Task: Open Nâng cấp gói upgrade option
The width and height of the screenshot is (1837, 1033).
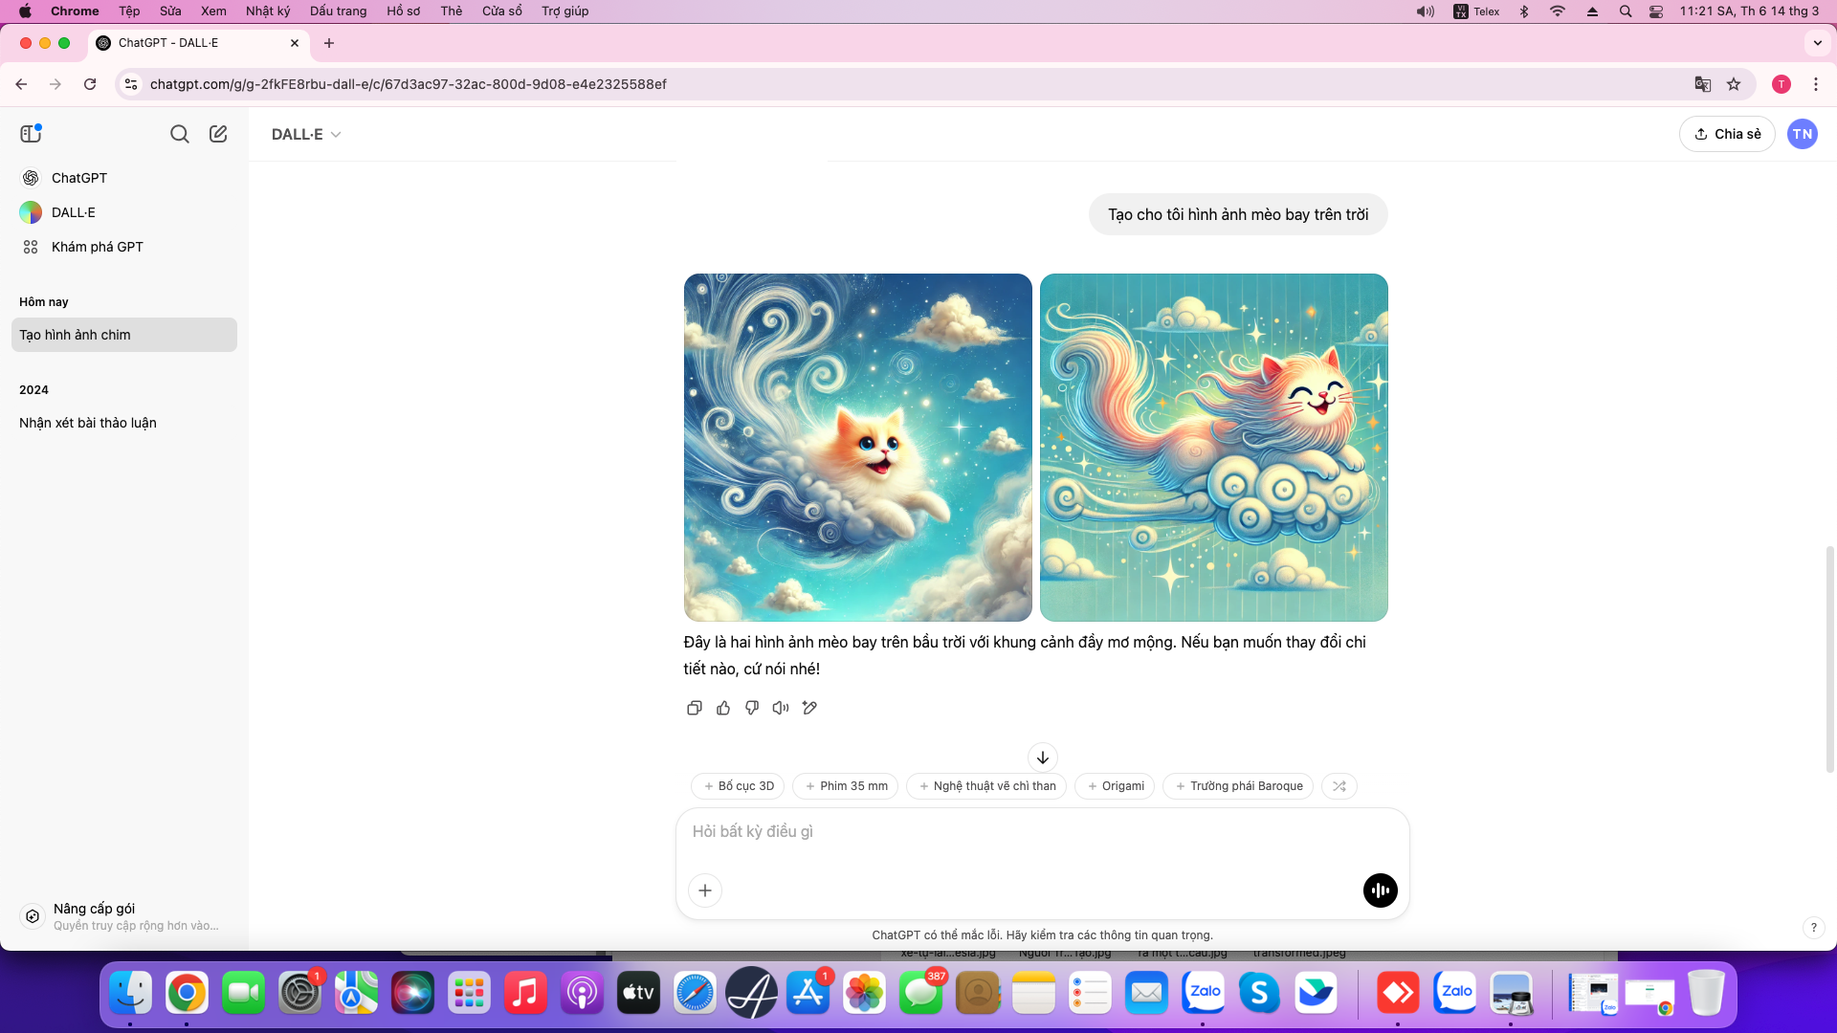Action: tap(124, 916)
